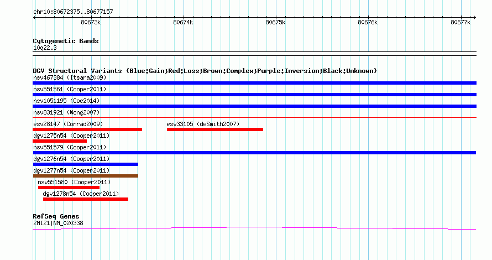Click the dgv1277n54 (Cooper2011) label
The width and height of the screenshot is (492, 260).
click(x=71, y=170)
